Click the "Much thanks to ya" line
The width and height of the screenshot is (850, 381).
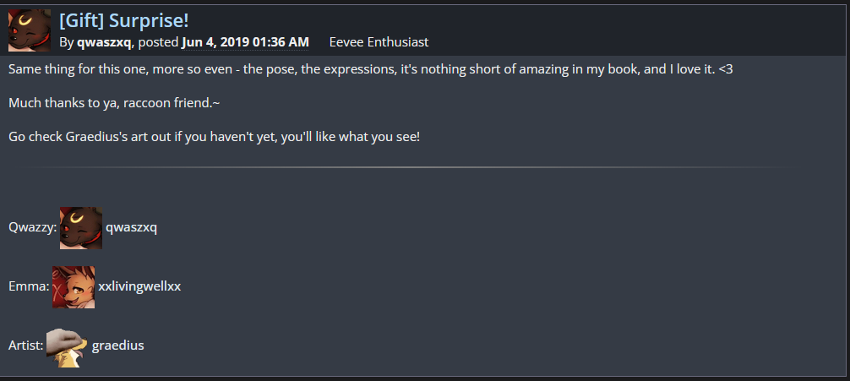pyautogui.click(x=114, y=102)
